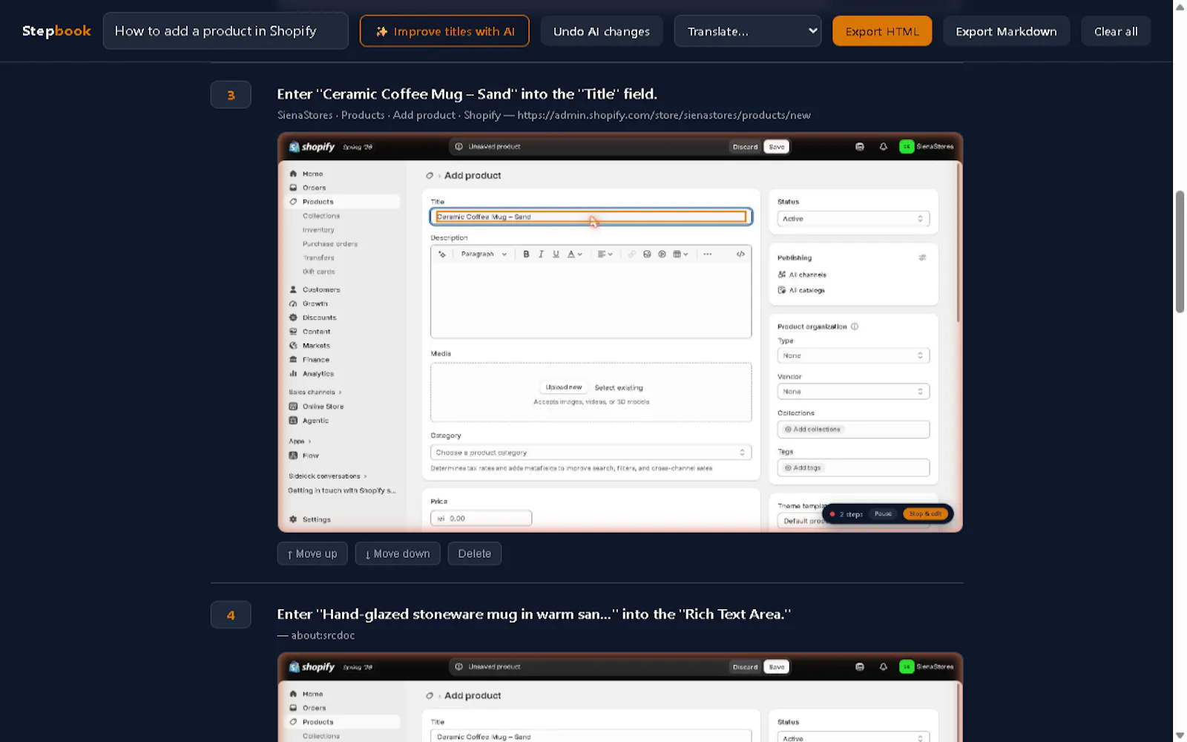The image size is (1187, 742).
Task: Click insert table icon in step 3 toolbar
Action: click(x=680, y=254)
